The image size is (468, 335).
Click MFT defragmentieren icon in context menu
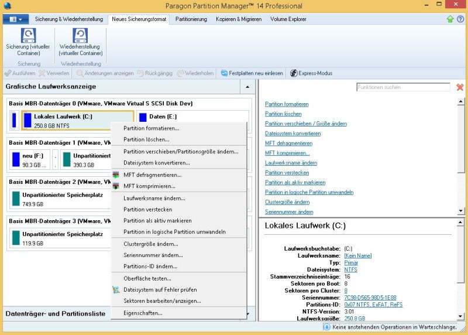tap(116, 175)
